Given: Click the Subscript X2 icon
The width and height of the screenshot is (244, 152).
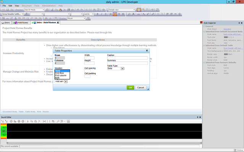Looking at the screenshot, I should [x=144, y=14].
